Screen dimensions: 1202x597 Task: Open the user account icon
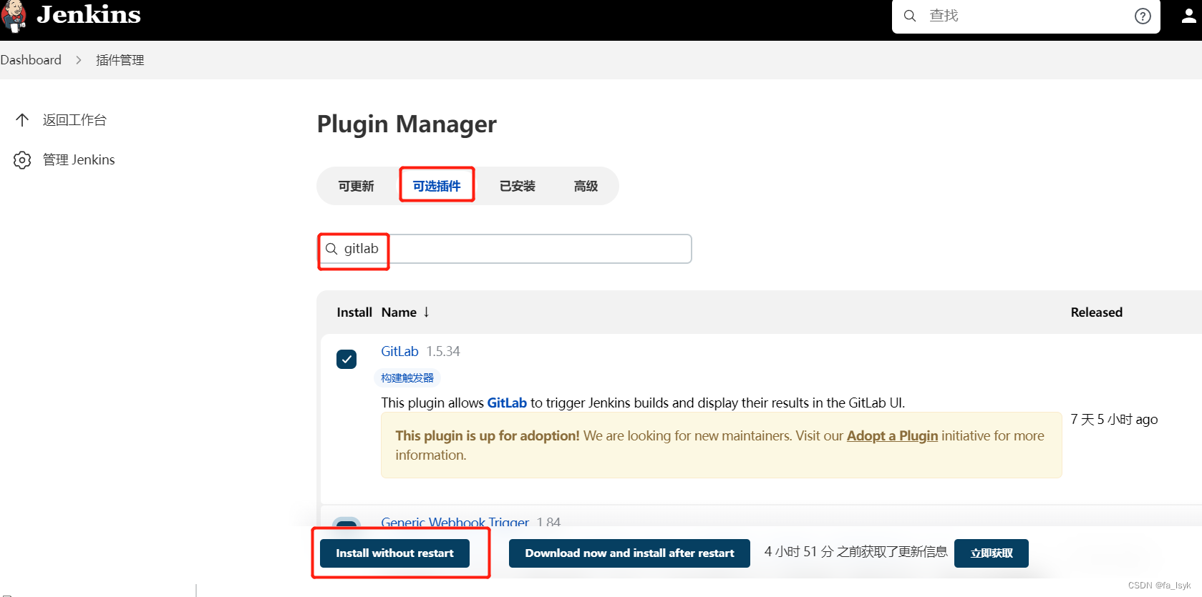[x=1188, y=16]
